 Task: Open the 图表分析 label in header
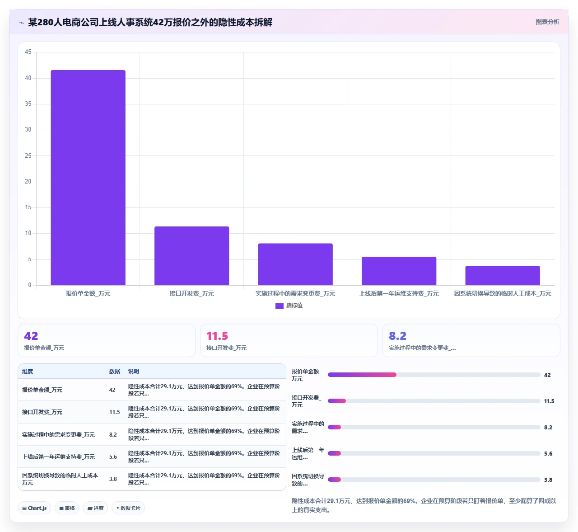tap(547, 22)
